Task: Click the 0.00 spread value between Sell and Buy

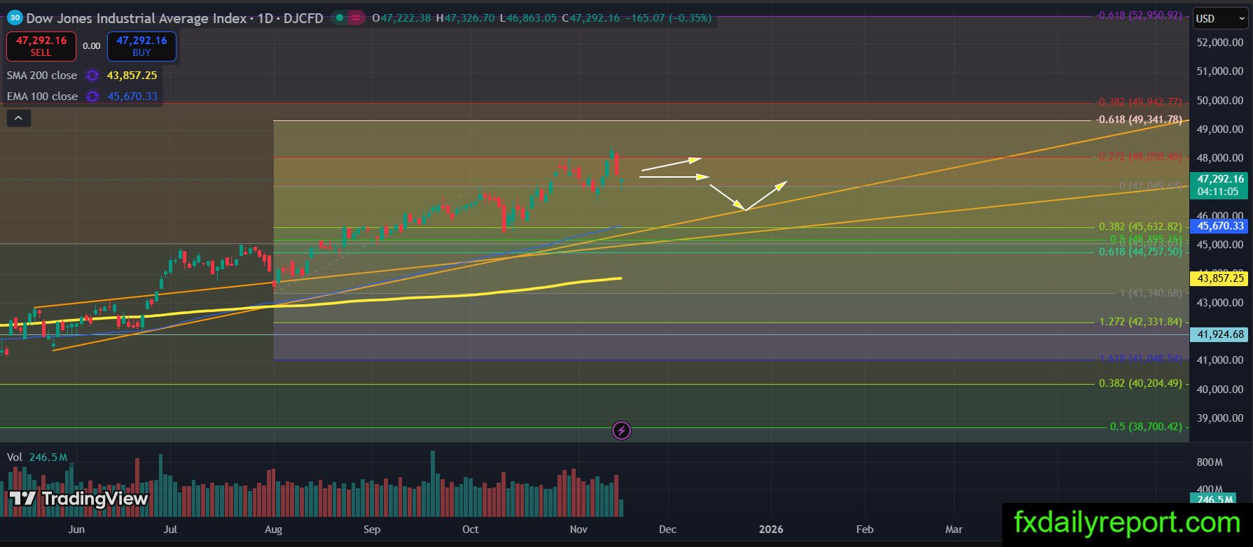Action: [x=91, y=46]
